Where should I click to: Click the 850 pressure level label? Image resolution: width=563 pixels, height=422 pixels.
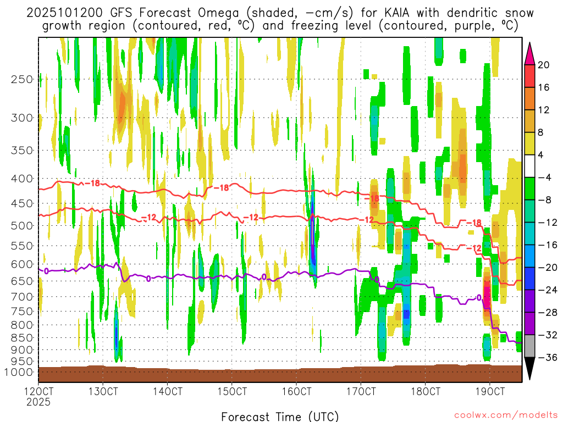tap(22, 338)
